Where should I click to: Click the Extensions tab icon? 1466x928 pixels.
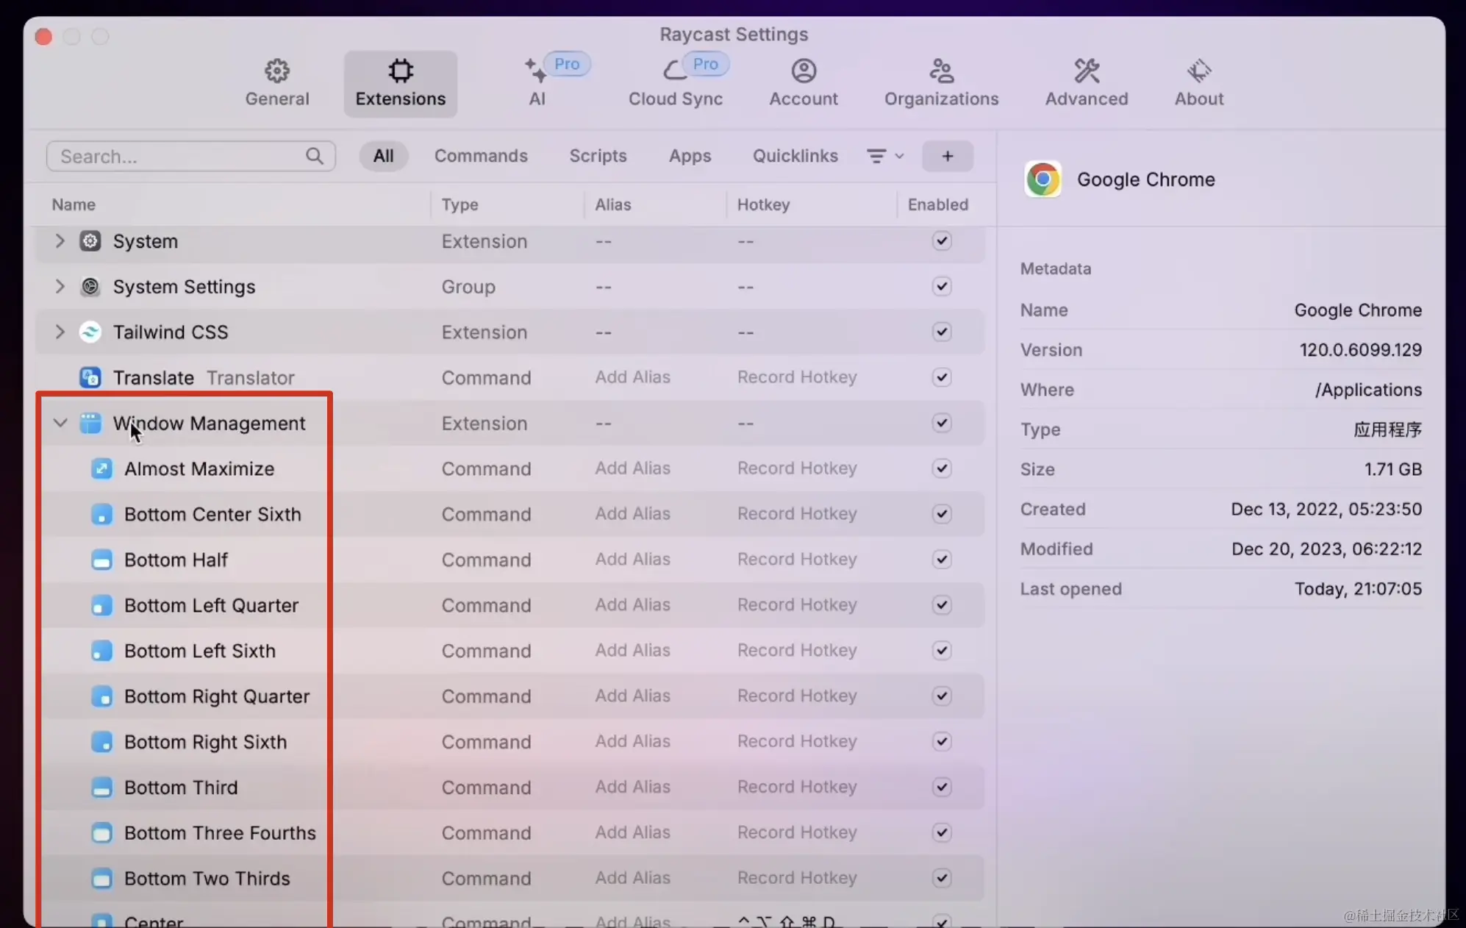[400, 70]
